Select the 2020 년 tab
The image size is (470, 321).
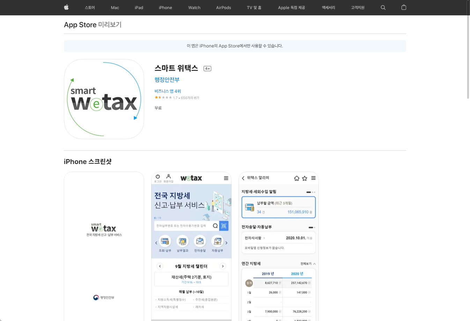[x=297, y=274]
